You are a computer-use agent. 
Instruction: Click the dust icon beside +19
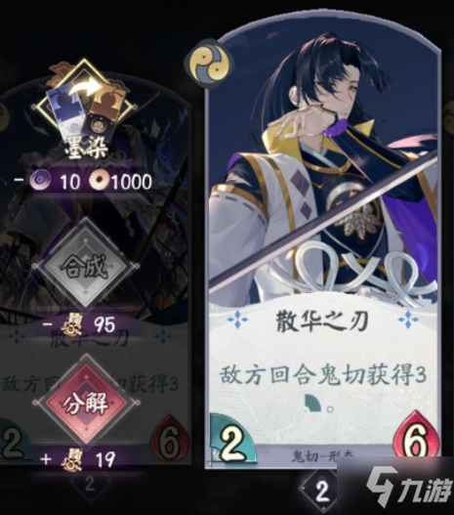coord(72,459)
